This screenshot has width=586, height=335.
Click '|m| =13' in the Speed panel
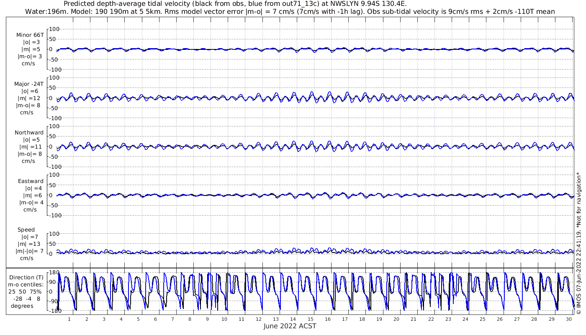pyautogui.click(x=29, y=244)
